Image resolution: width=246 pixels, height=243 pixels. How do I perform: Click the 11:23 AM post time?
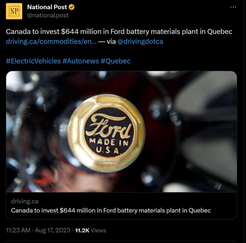click(x=18, y=230)
